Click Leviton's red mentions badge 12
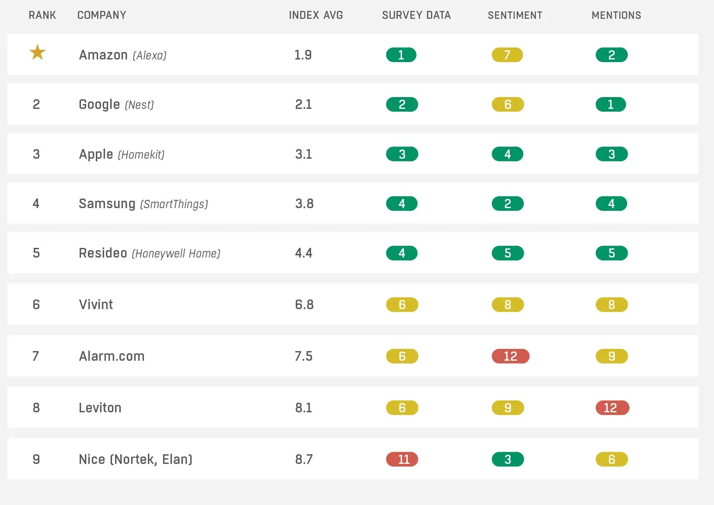 coord(612,408)
